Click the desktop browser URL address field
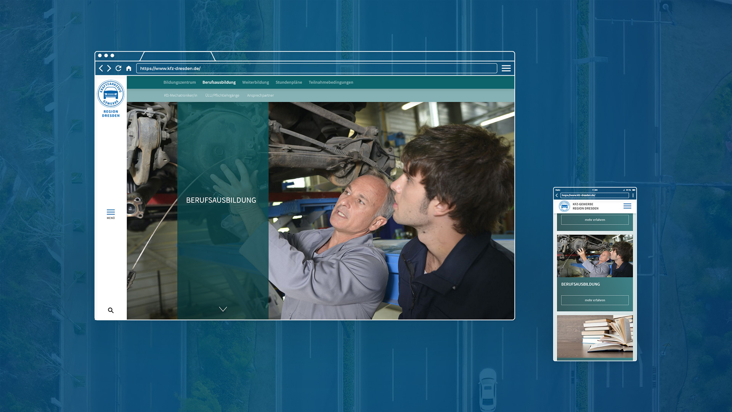 (316, 68)
